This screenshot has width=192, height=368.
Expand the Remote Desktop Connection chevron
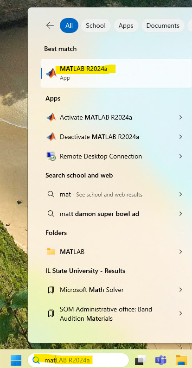tap(180, 156)
